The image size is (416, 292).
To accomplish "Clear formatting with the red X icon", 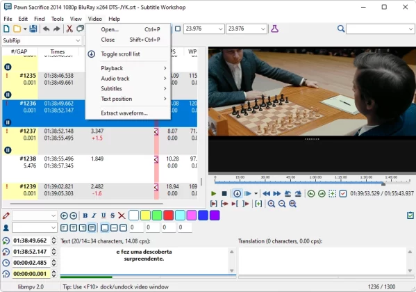I will (122, 216).
